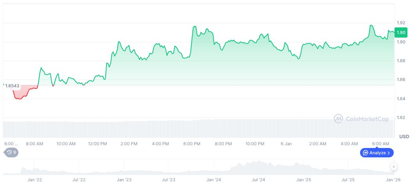The image size is (420, 184).
Task: Click the green 1.90 current price tag
Action: pyautogui.click(x=400, y=32)
